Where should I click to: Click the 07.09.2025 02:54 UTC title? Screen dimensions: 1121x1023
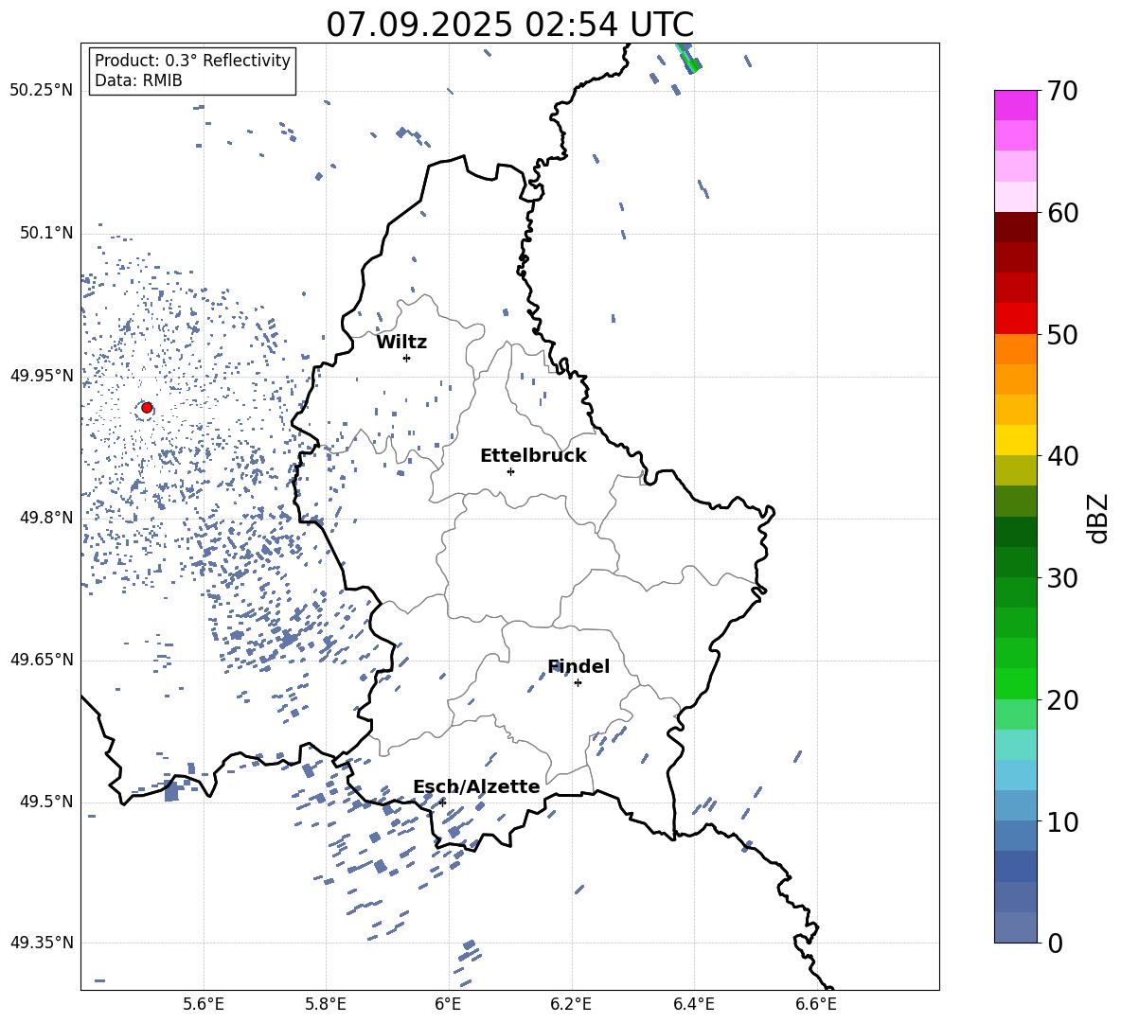pos(509,25)
